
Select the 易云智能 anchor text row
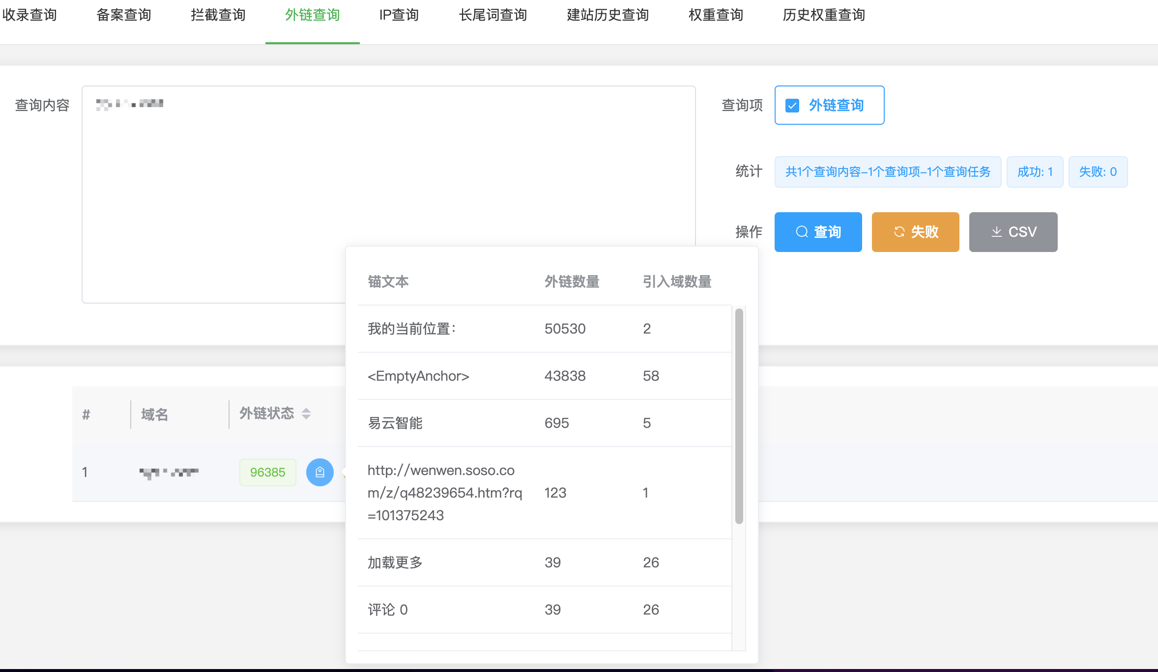(x=545, y=423)
